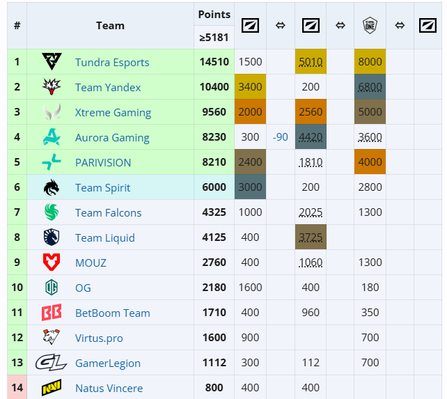Click the double-arrow icon before ESL One column
The image size is (447, 399).
click(x=340, y=25)
